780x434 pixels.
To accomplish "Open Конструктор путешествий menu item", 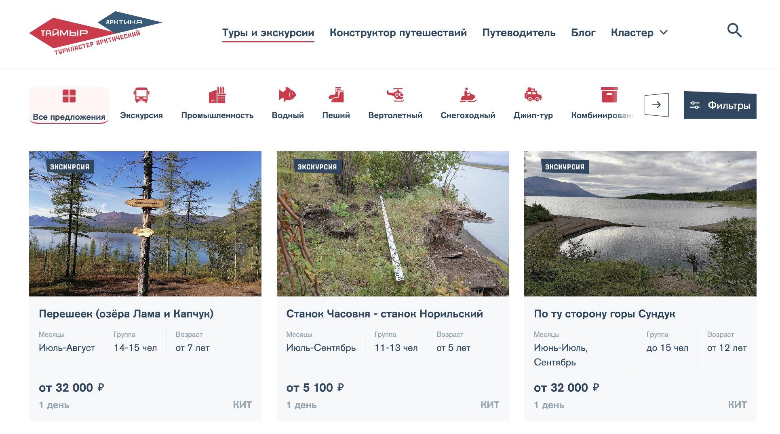I will pyautogui.click(x=398, y=33).
